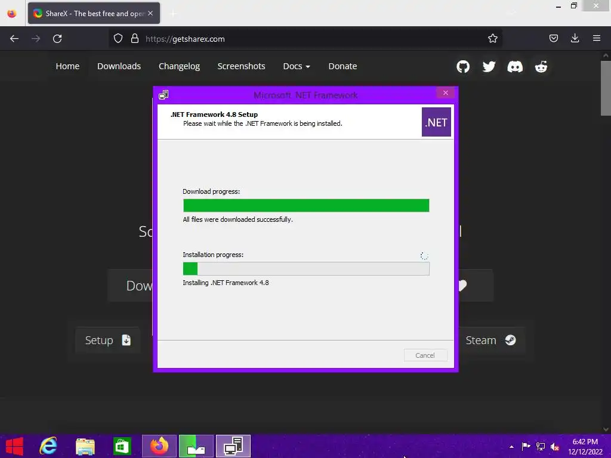This screenshot has width=611, height=458.
Task: Open the Firefox hamburger menu
Action: (x=597, y=38)
